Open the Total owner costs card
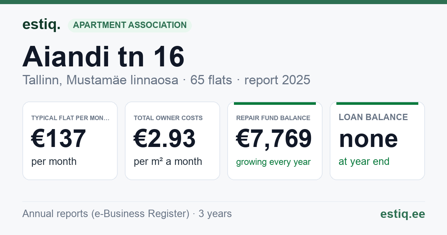The height and width of the screenshot is (235, 447). [x=172, y=141]
